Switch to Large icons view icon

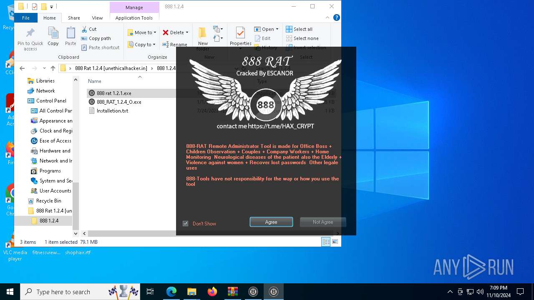(335, 242)
